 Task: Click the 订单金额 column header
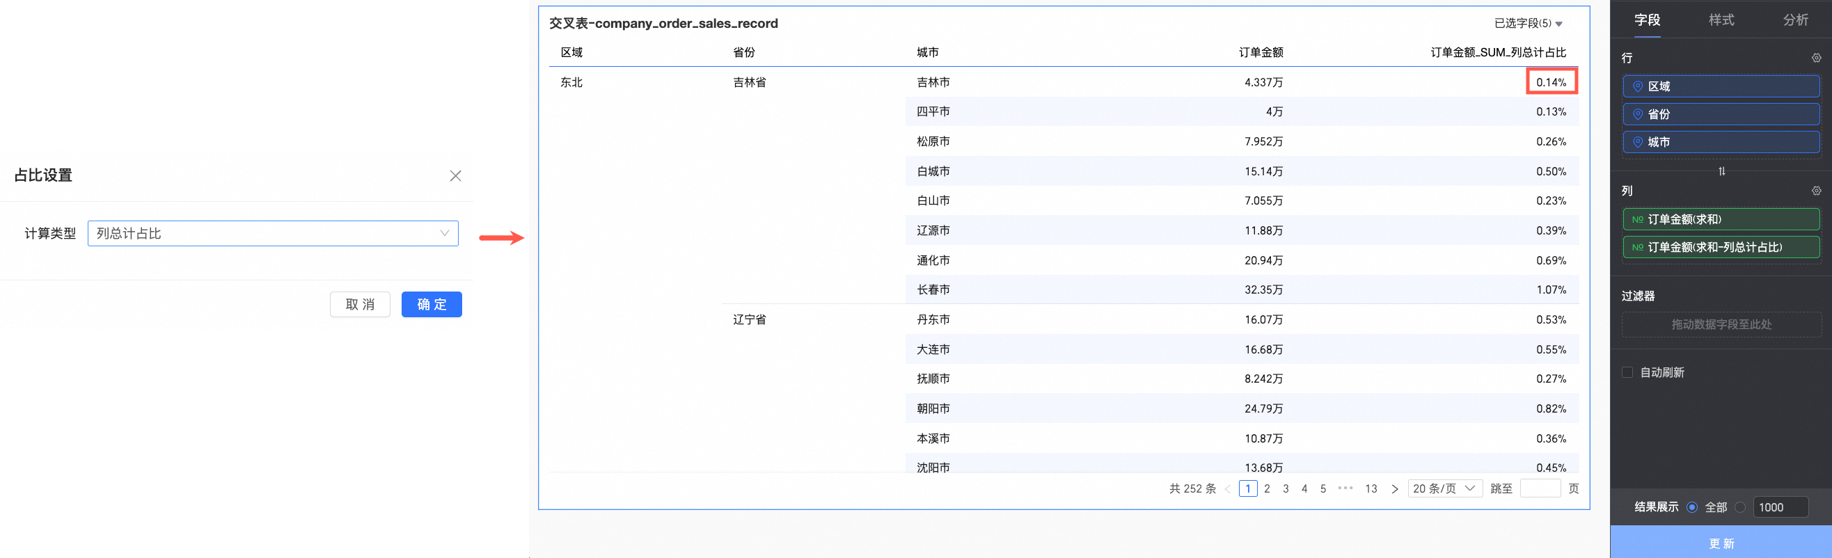[x=1261, y=53]
